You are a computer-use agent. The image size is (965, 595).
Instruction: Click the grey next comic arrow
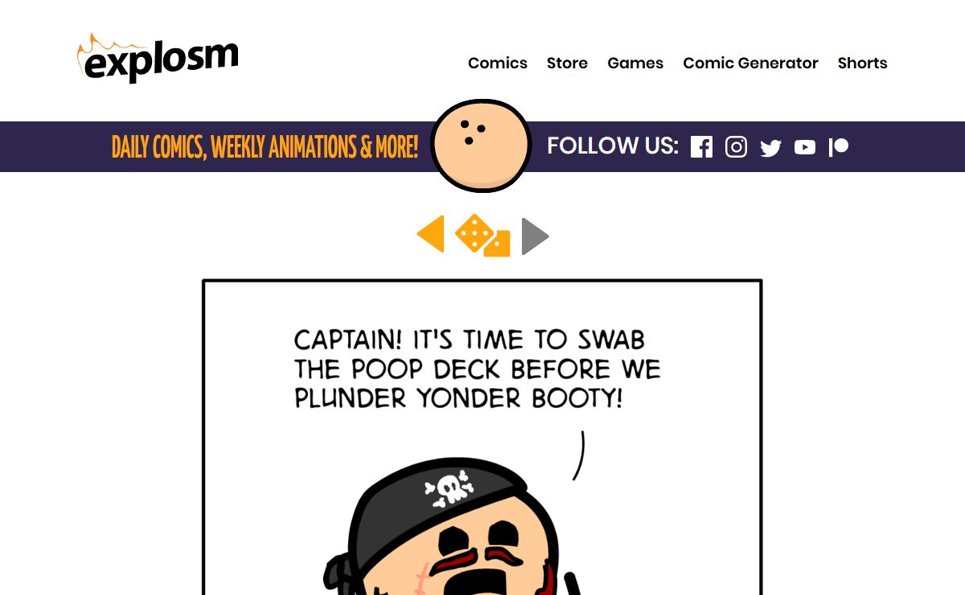[535, 236]
